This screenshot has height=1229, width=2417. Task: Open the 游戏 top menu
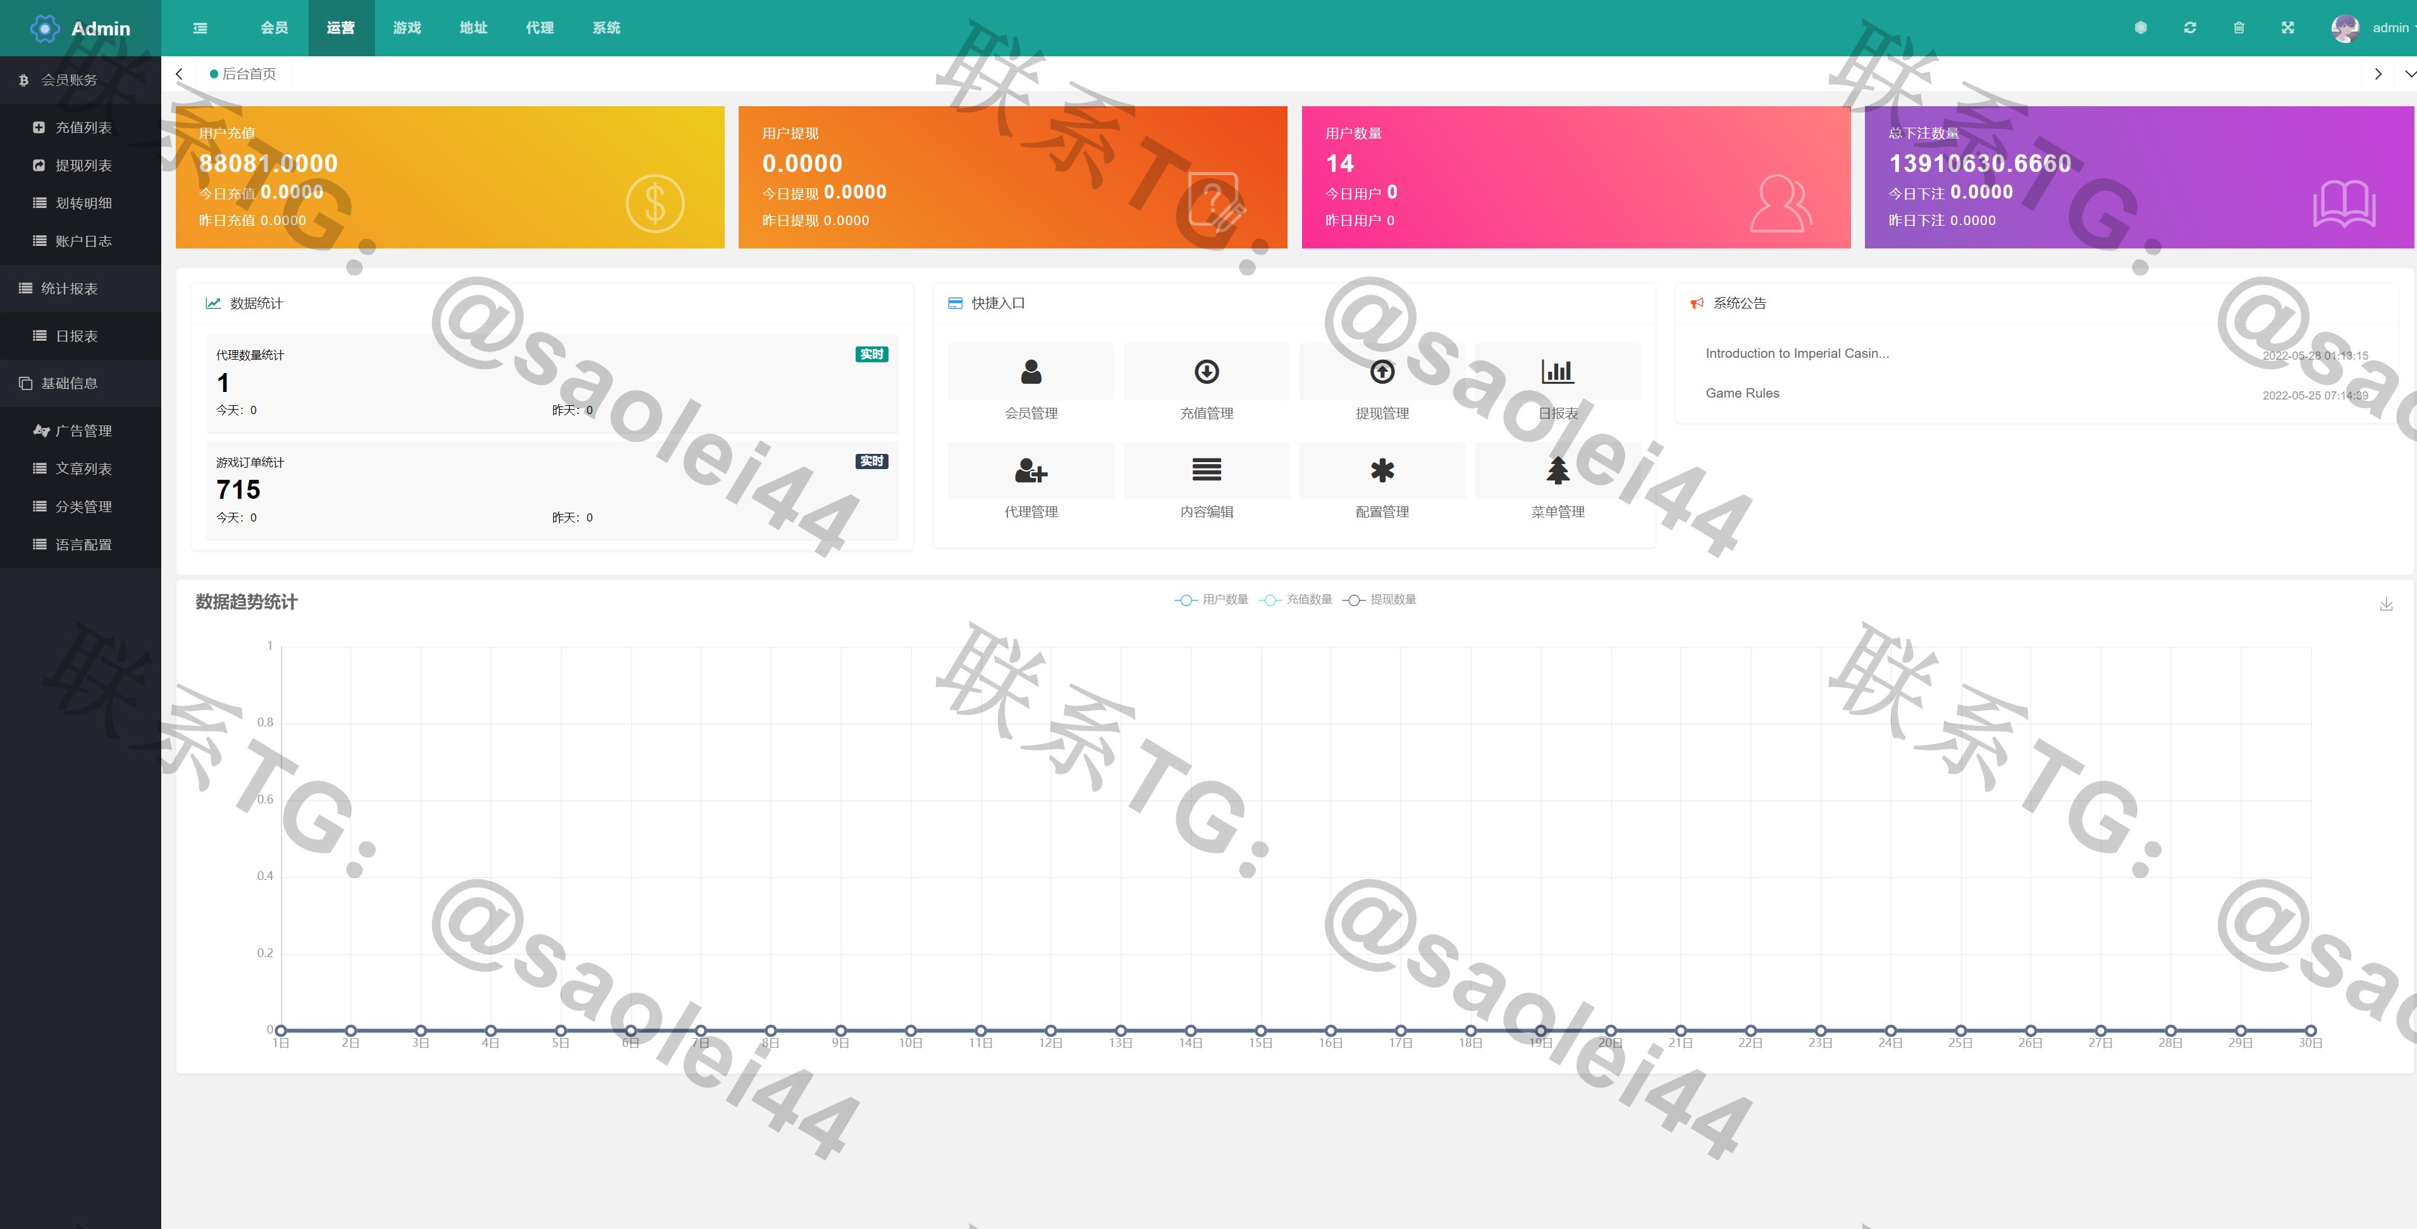[x=407, y=28]
